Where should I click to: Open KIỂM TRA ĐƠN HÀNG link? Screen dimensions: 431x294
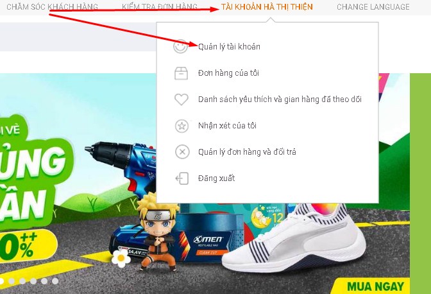tap(160, 6)
